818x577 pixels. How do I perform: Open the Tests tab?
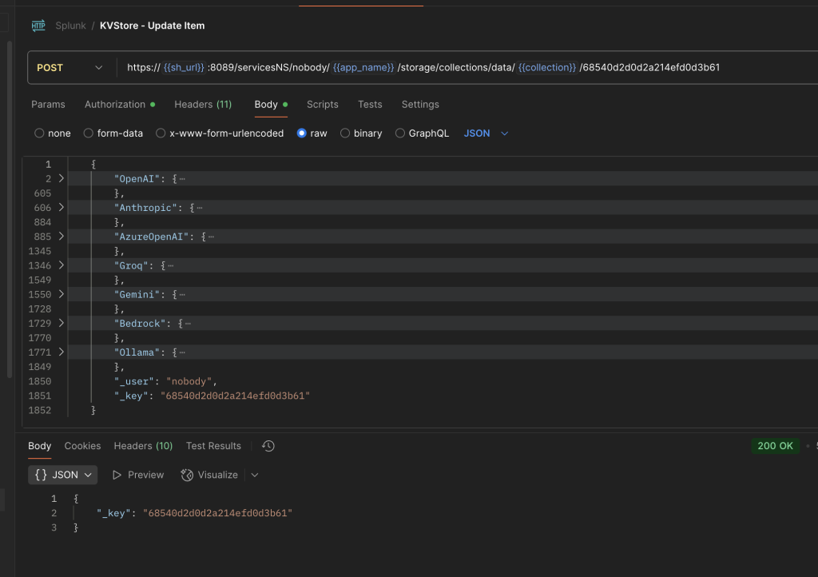(x=370, y=105)
